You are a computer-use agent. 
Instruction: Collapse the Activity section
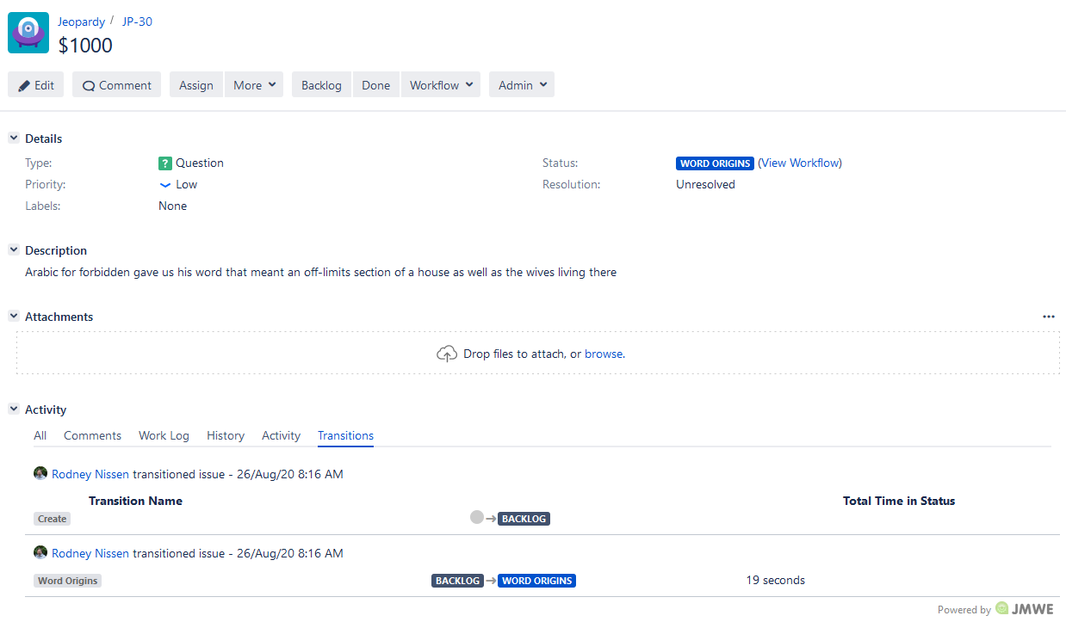click(x=13, y=409)
